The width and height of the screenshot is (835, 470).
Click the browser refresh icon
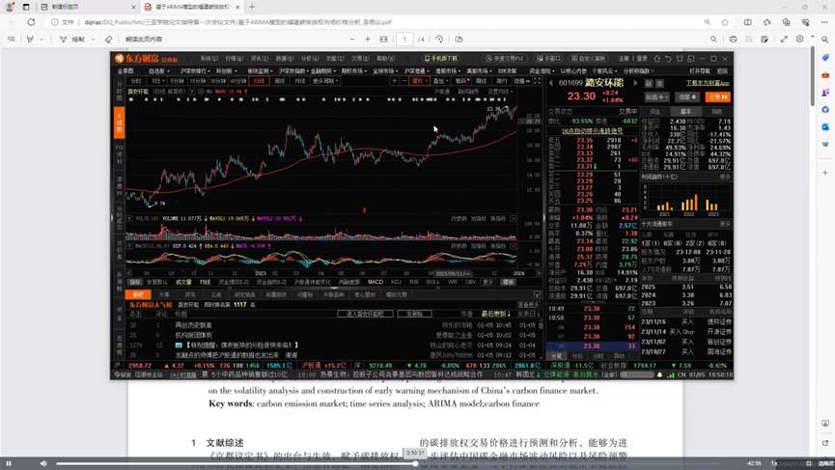tap(31, 22)
